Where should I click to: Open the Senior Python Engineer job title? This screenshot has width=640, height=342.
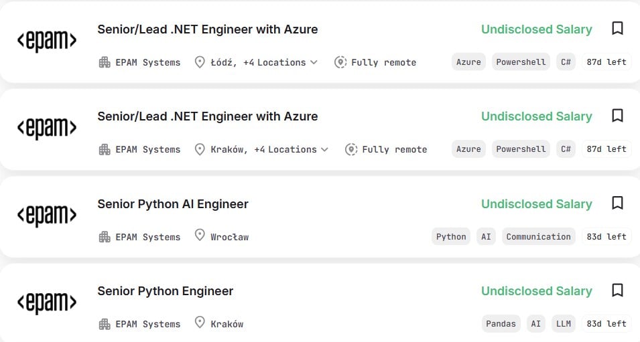[x=166, y=291]
